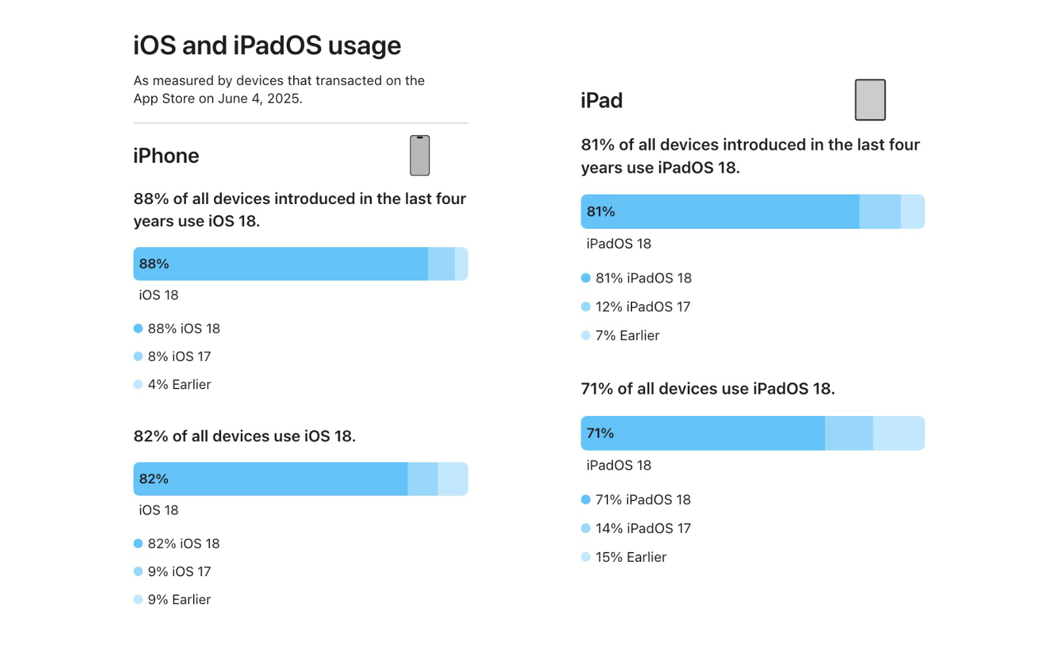Click the dot beside 81% iPadOS 18
This screenshot has width=1047, height=654.
click(586, 278)
